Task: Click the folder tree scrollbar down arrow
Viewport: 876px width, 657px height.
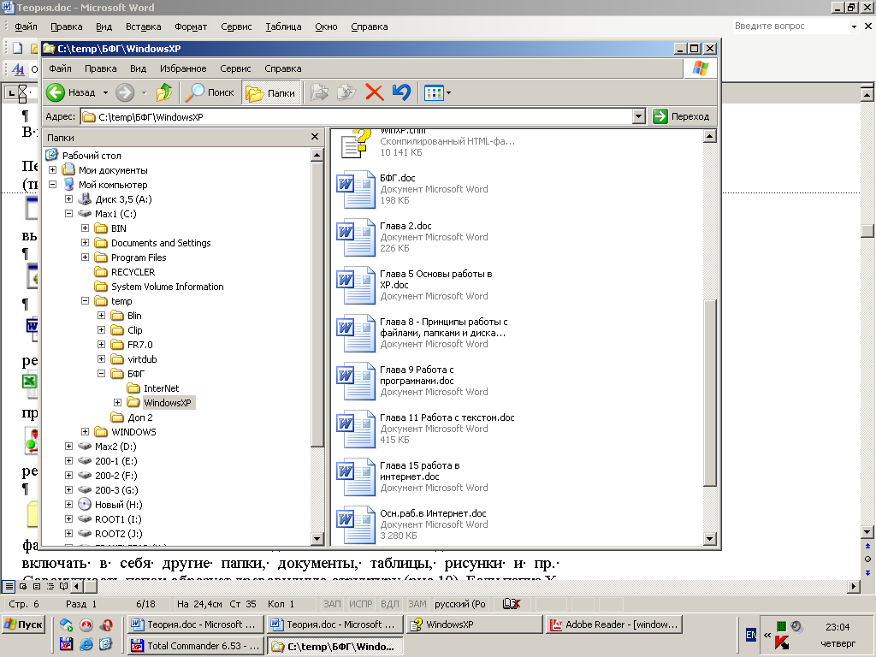Action: tap(317, 539)
